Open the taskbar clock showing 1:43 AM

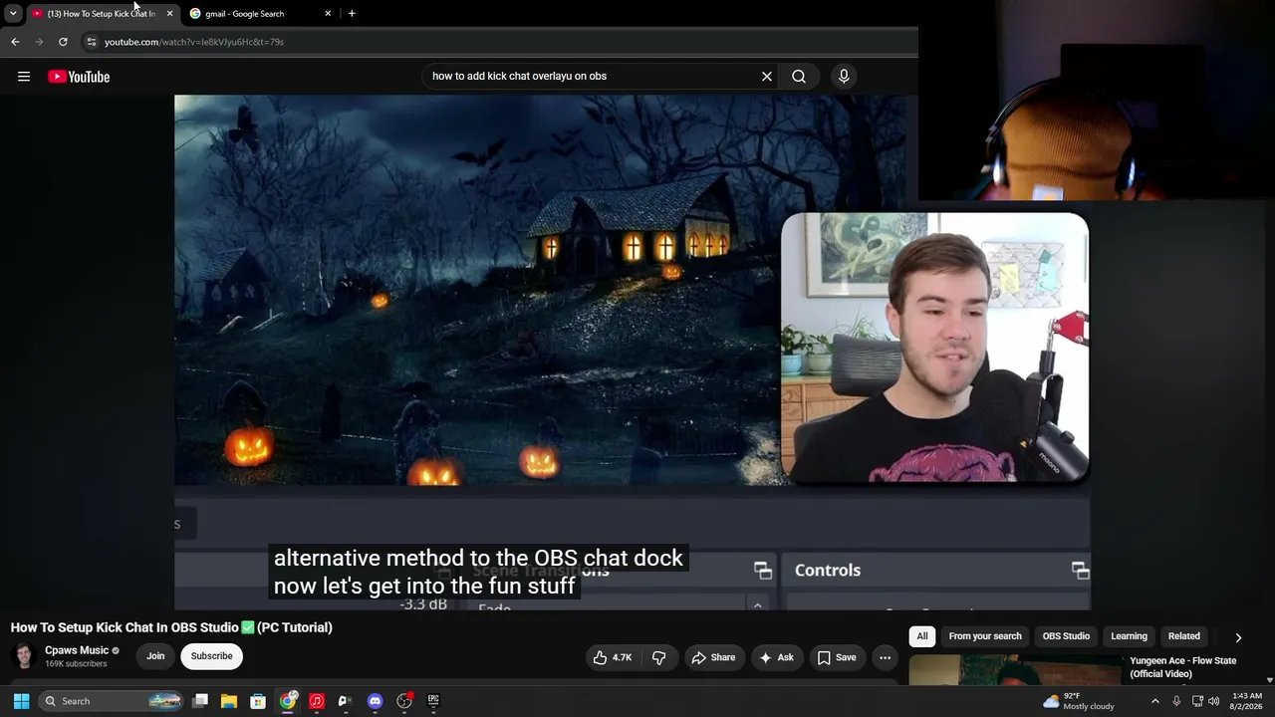click(1247, 701)
